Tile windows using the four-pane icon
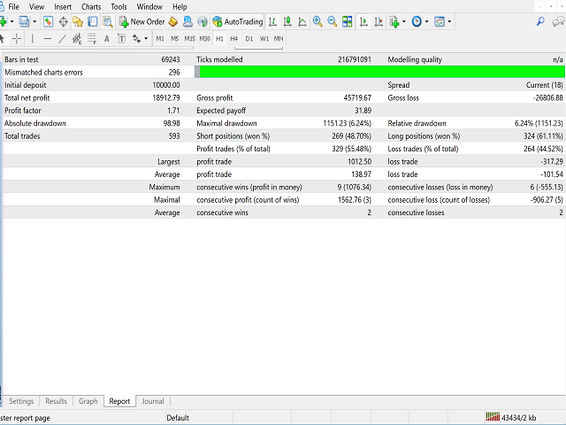The height and width of the screenshot is (425, 566). tap(348, 21)
